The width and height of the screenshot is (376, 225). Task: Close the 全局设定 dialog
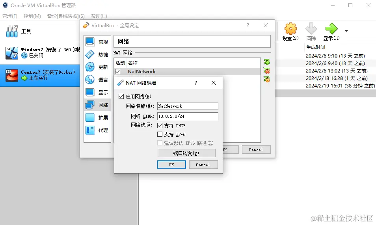[266, 25]
